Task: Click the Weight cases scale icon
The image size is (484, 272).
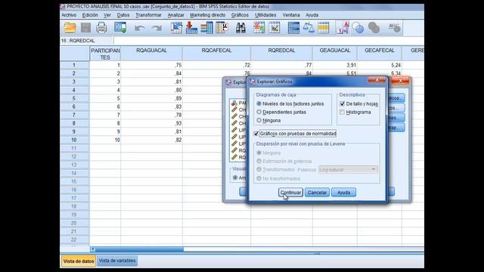Action: (x=309, y=28)
